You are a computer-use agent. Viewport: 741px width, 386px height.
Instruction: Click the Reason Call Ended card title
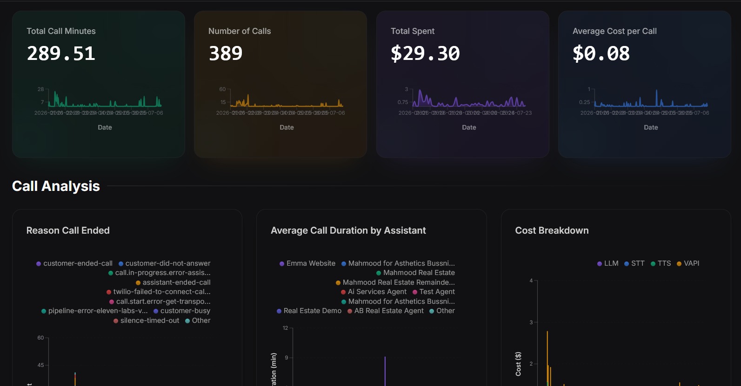[x=68, y=230]
